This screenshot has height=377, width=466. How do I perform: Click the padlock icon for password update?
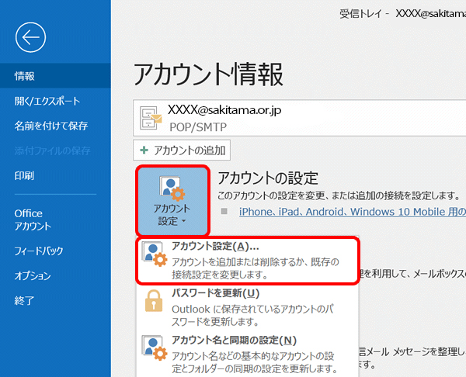click(x=154, y=301)
